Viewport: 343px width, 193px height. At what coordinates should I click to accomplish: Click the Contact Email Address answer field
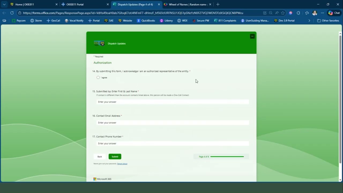173,123
